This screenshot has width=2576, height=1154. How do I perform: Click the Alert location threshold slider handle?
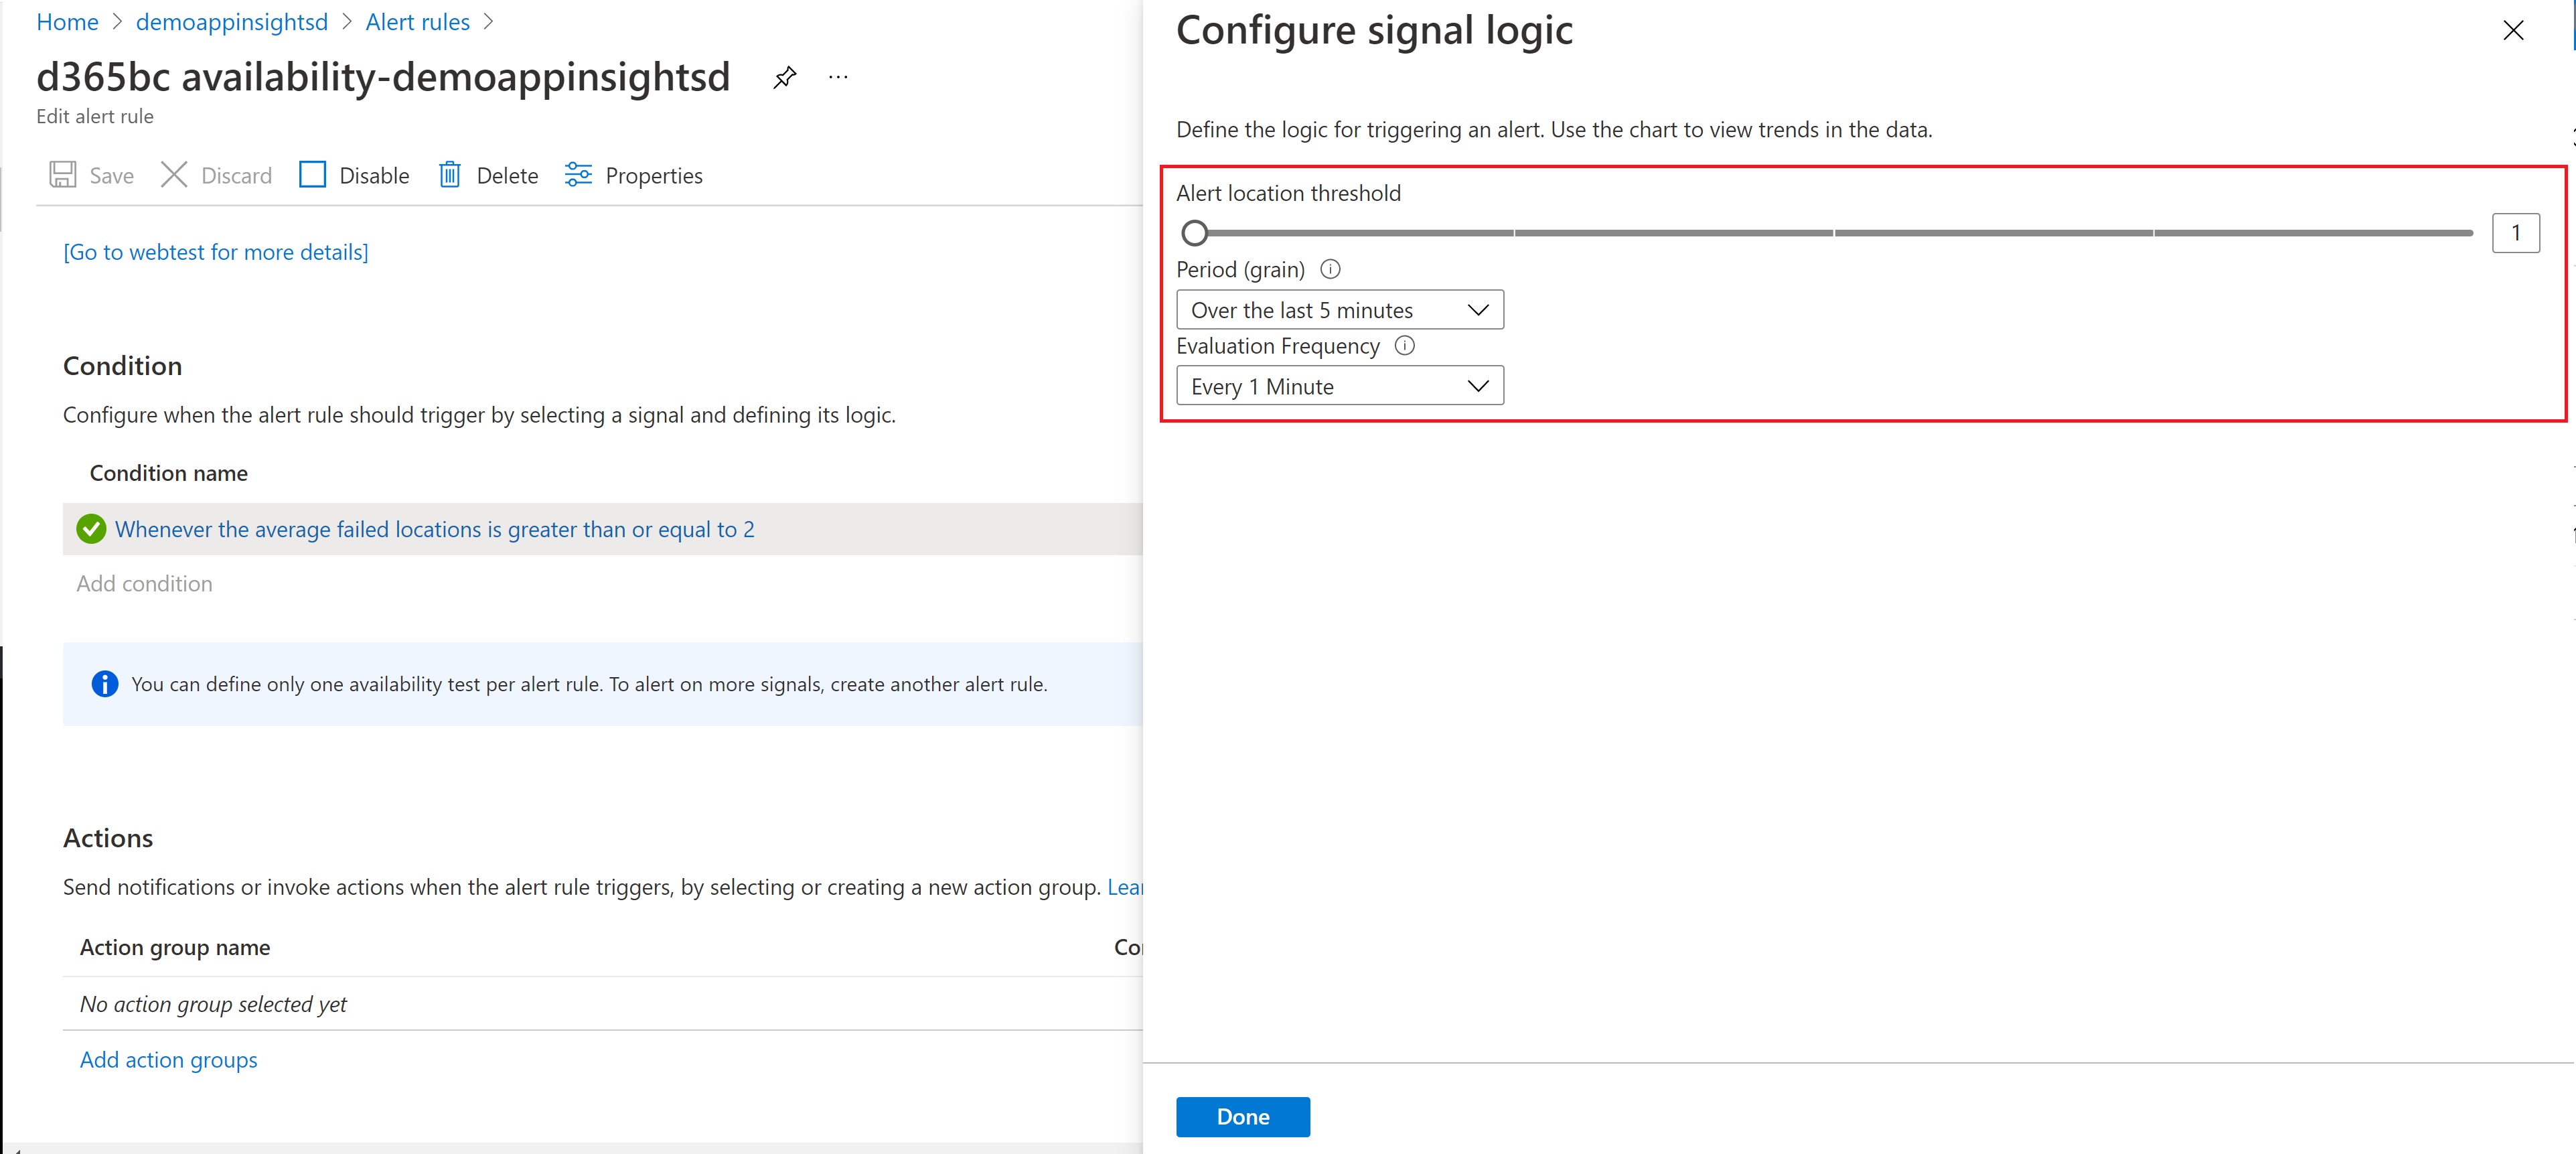[1194, 233]
